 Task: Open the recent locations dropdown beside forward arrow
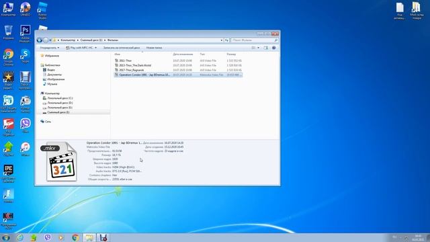point(50,40)
